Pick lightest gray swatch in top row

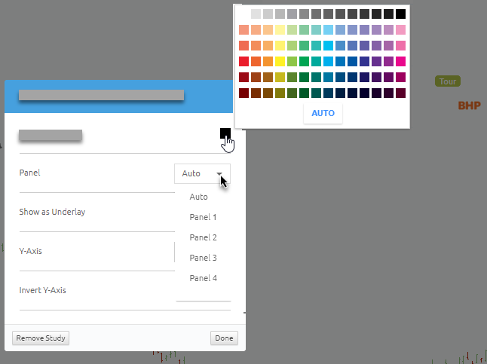pos(256,14)
